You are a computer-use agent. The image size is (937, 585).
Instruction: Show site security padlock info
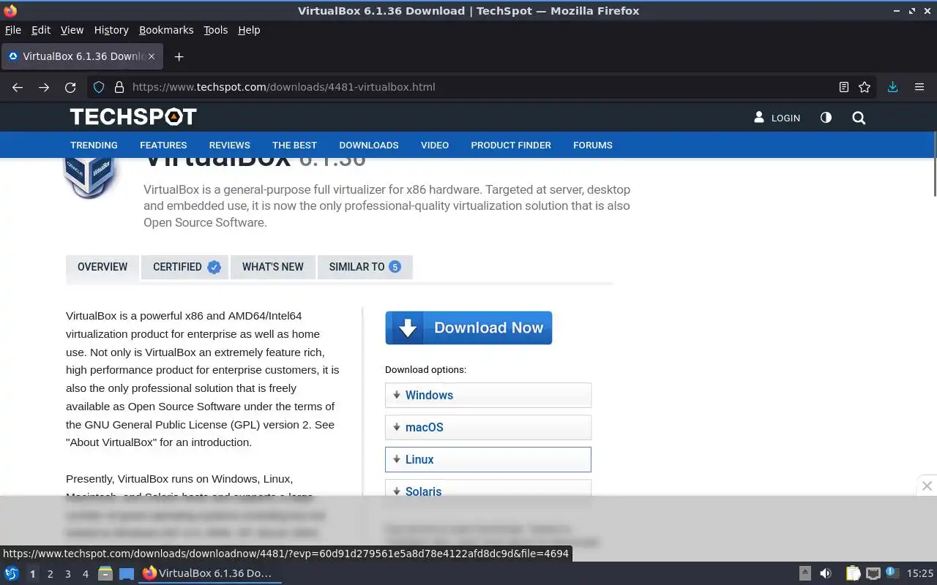(x=119, y=87)
